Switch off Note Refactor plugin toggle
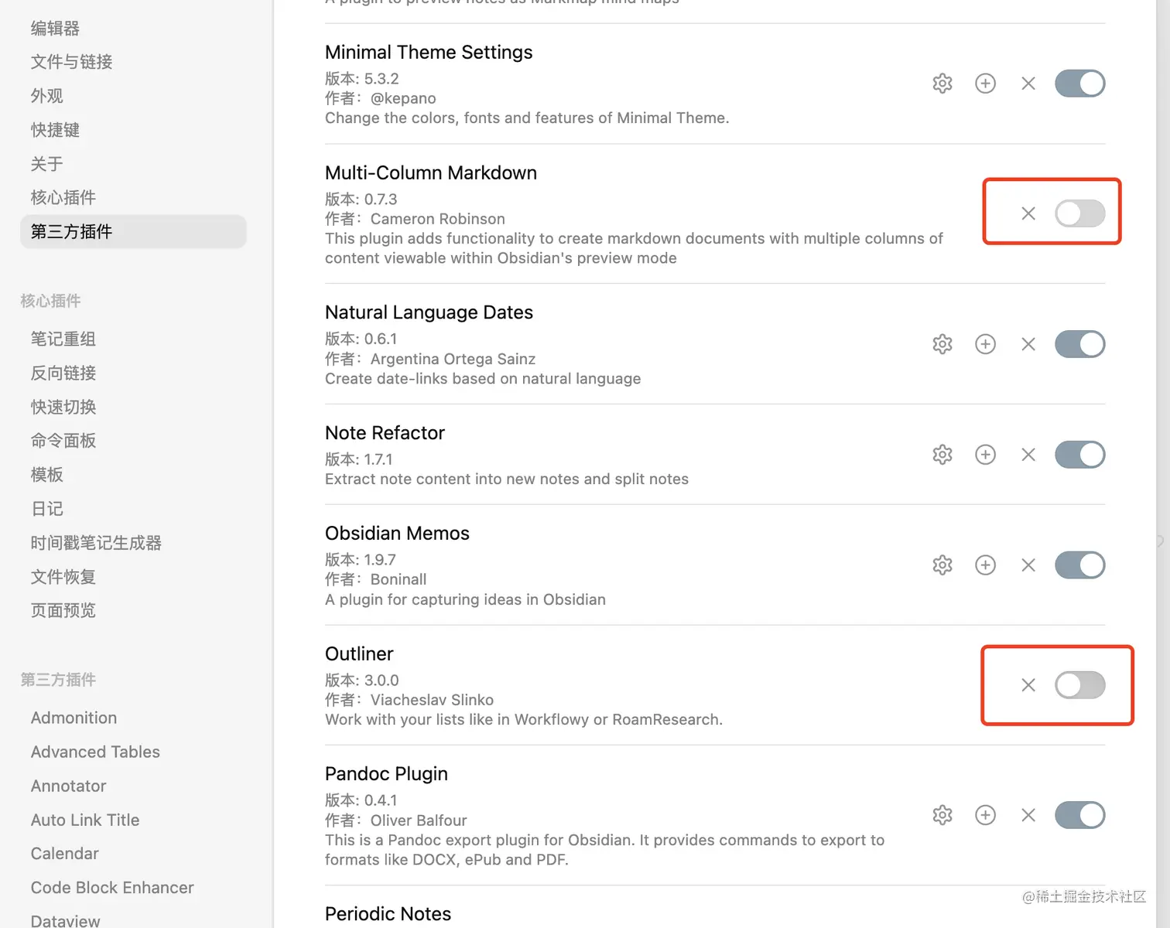 (1080, 455)
